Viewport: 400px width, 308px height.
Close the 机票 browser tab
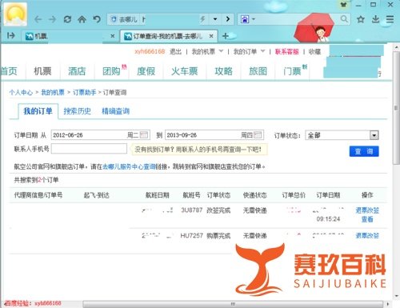coord(113,36)
